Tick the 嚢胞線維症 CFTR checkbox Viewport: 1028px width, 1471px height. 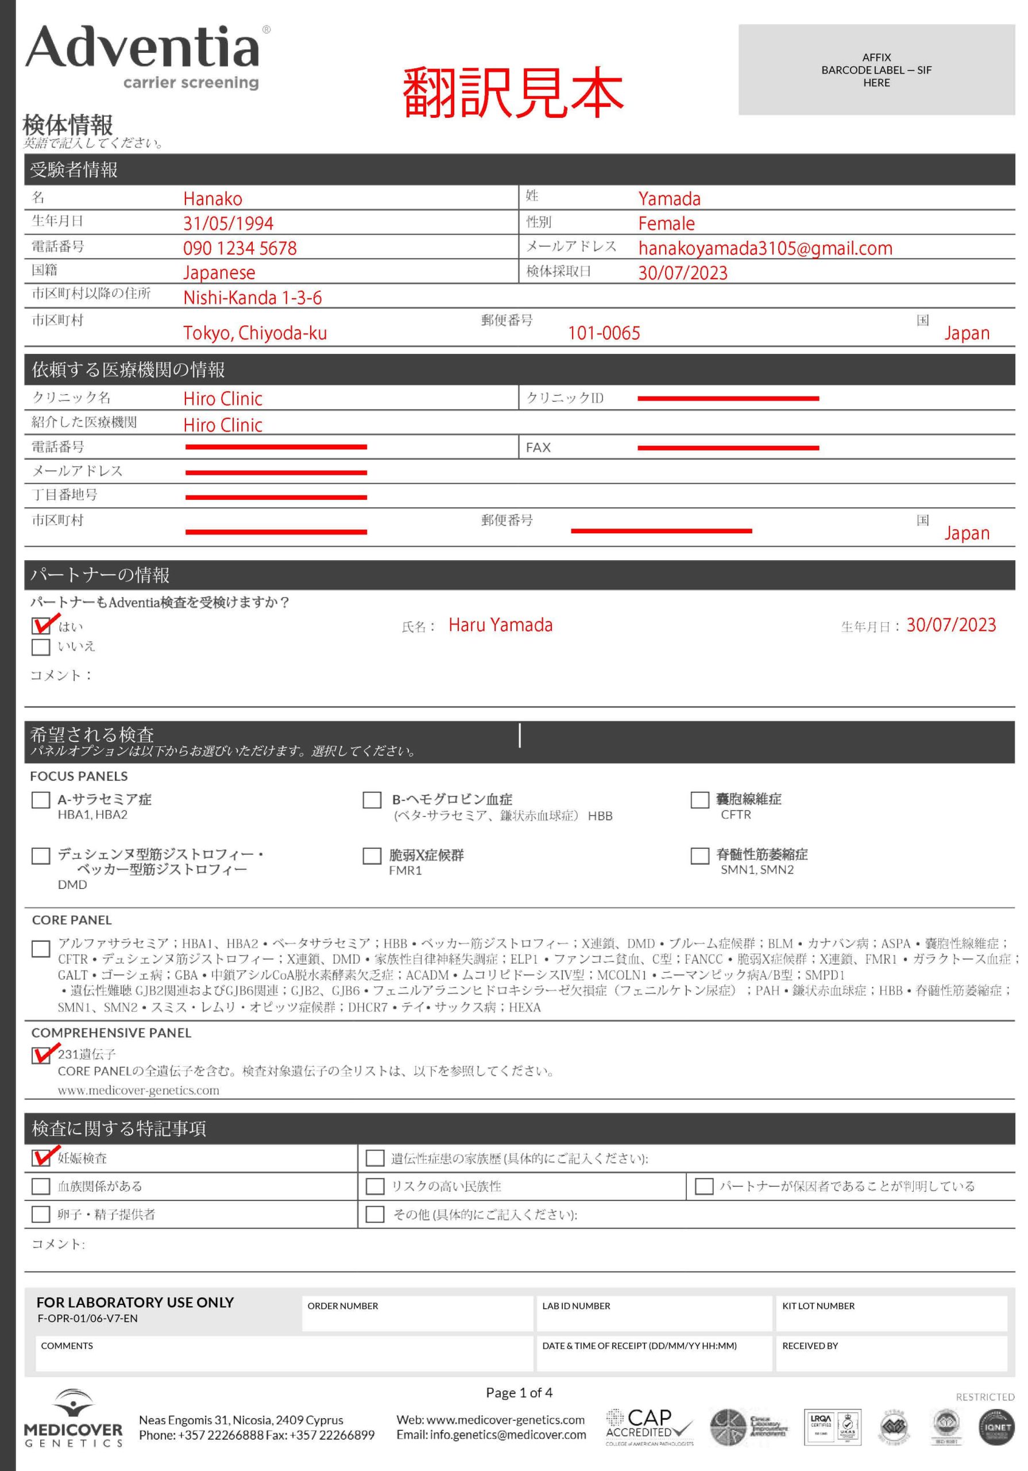(x=699, y=799)
